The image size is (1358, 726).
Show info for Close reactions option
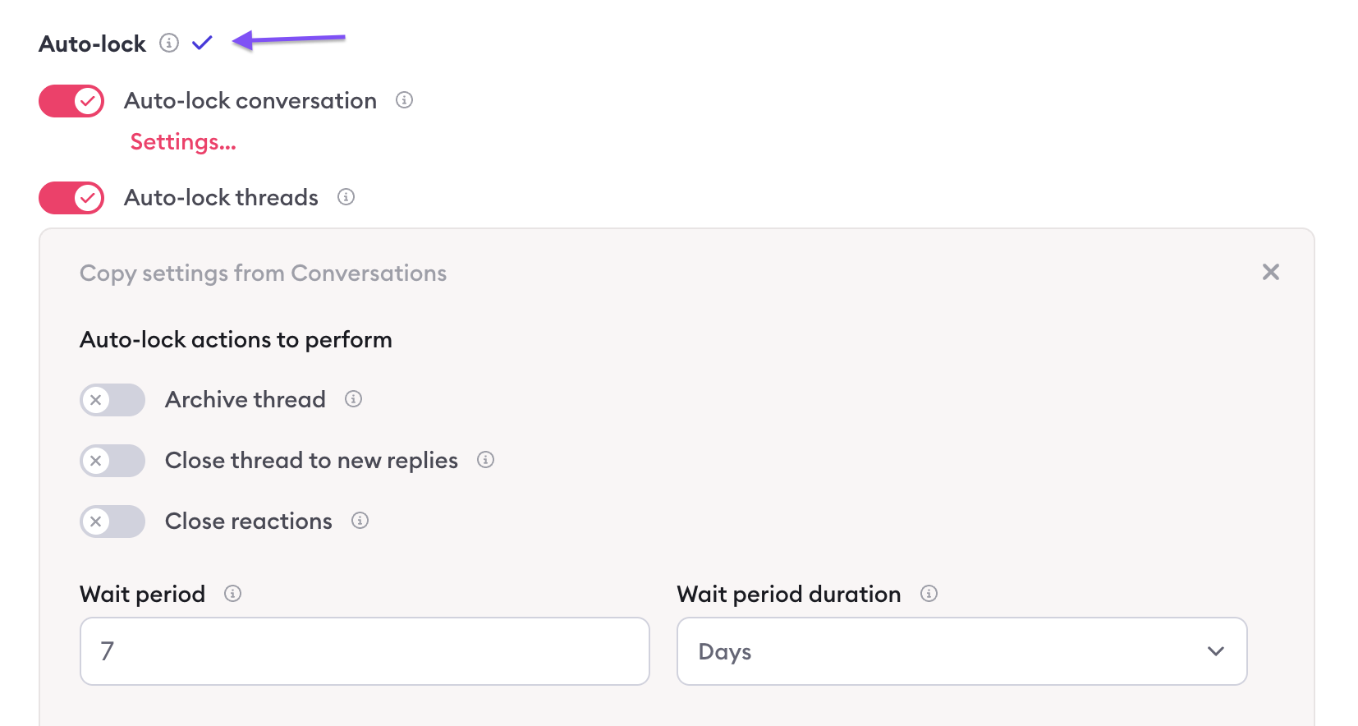tap(360, 521)
